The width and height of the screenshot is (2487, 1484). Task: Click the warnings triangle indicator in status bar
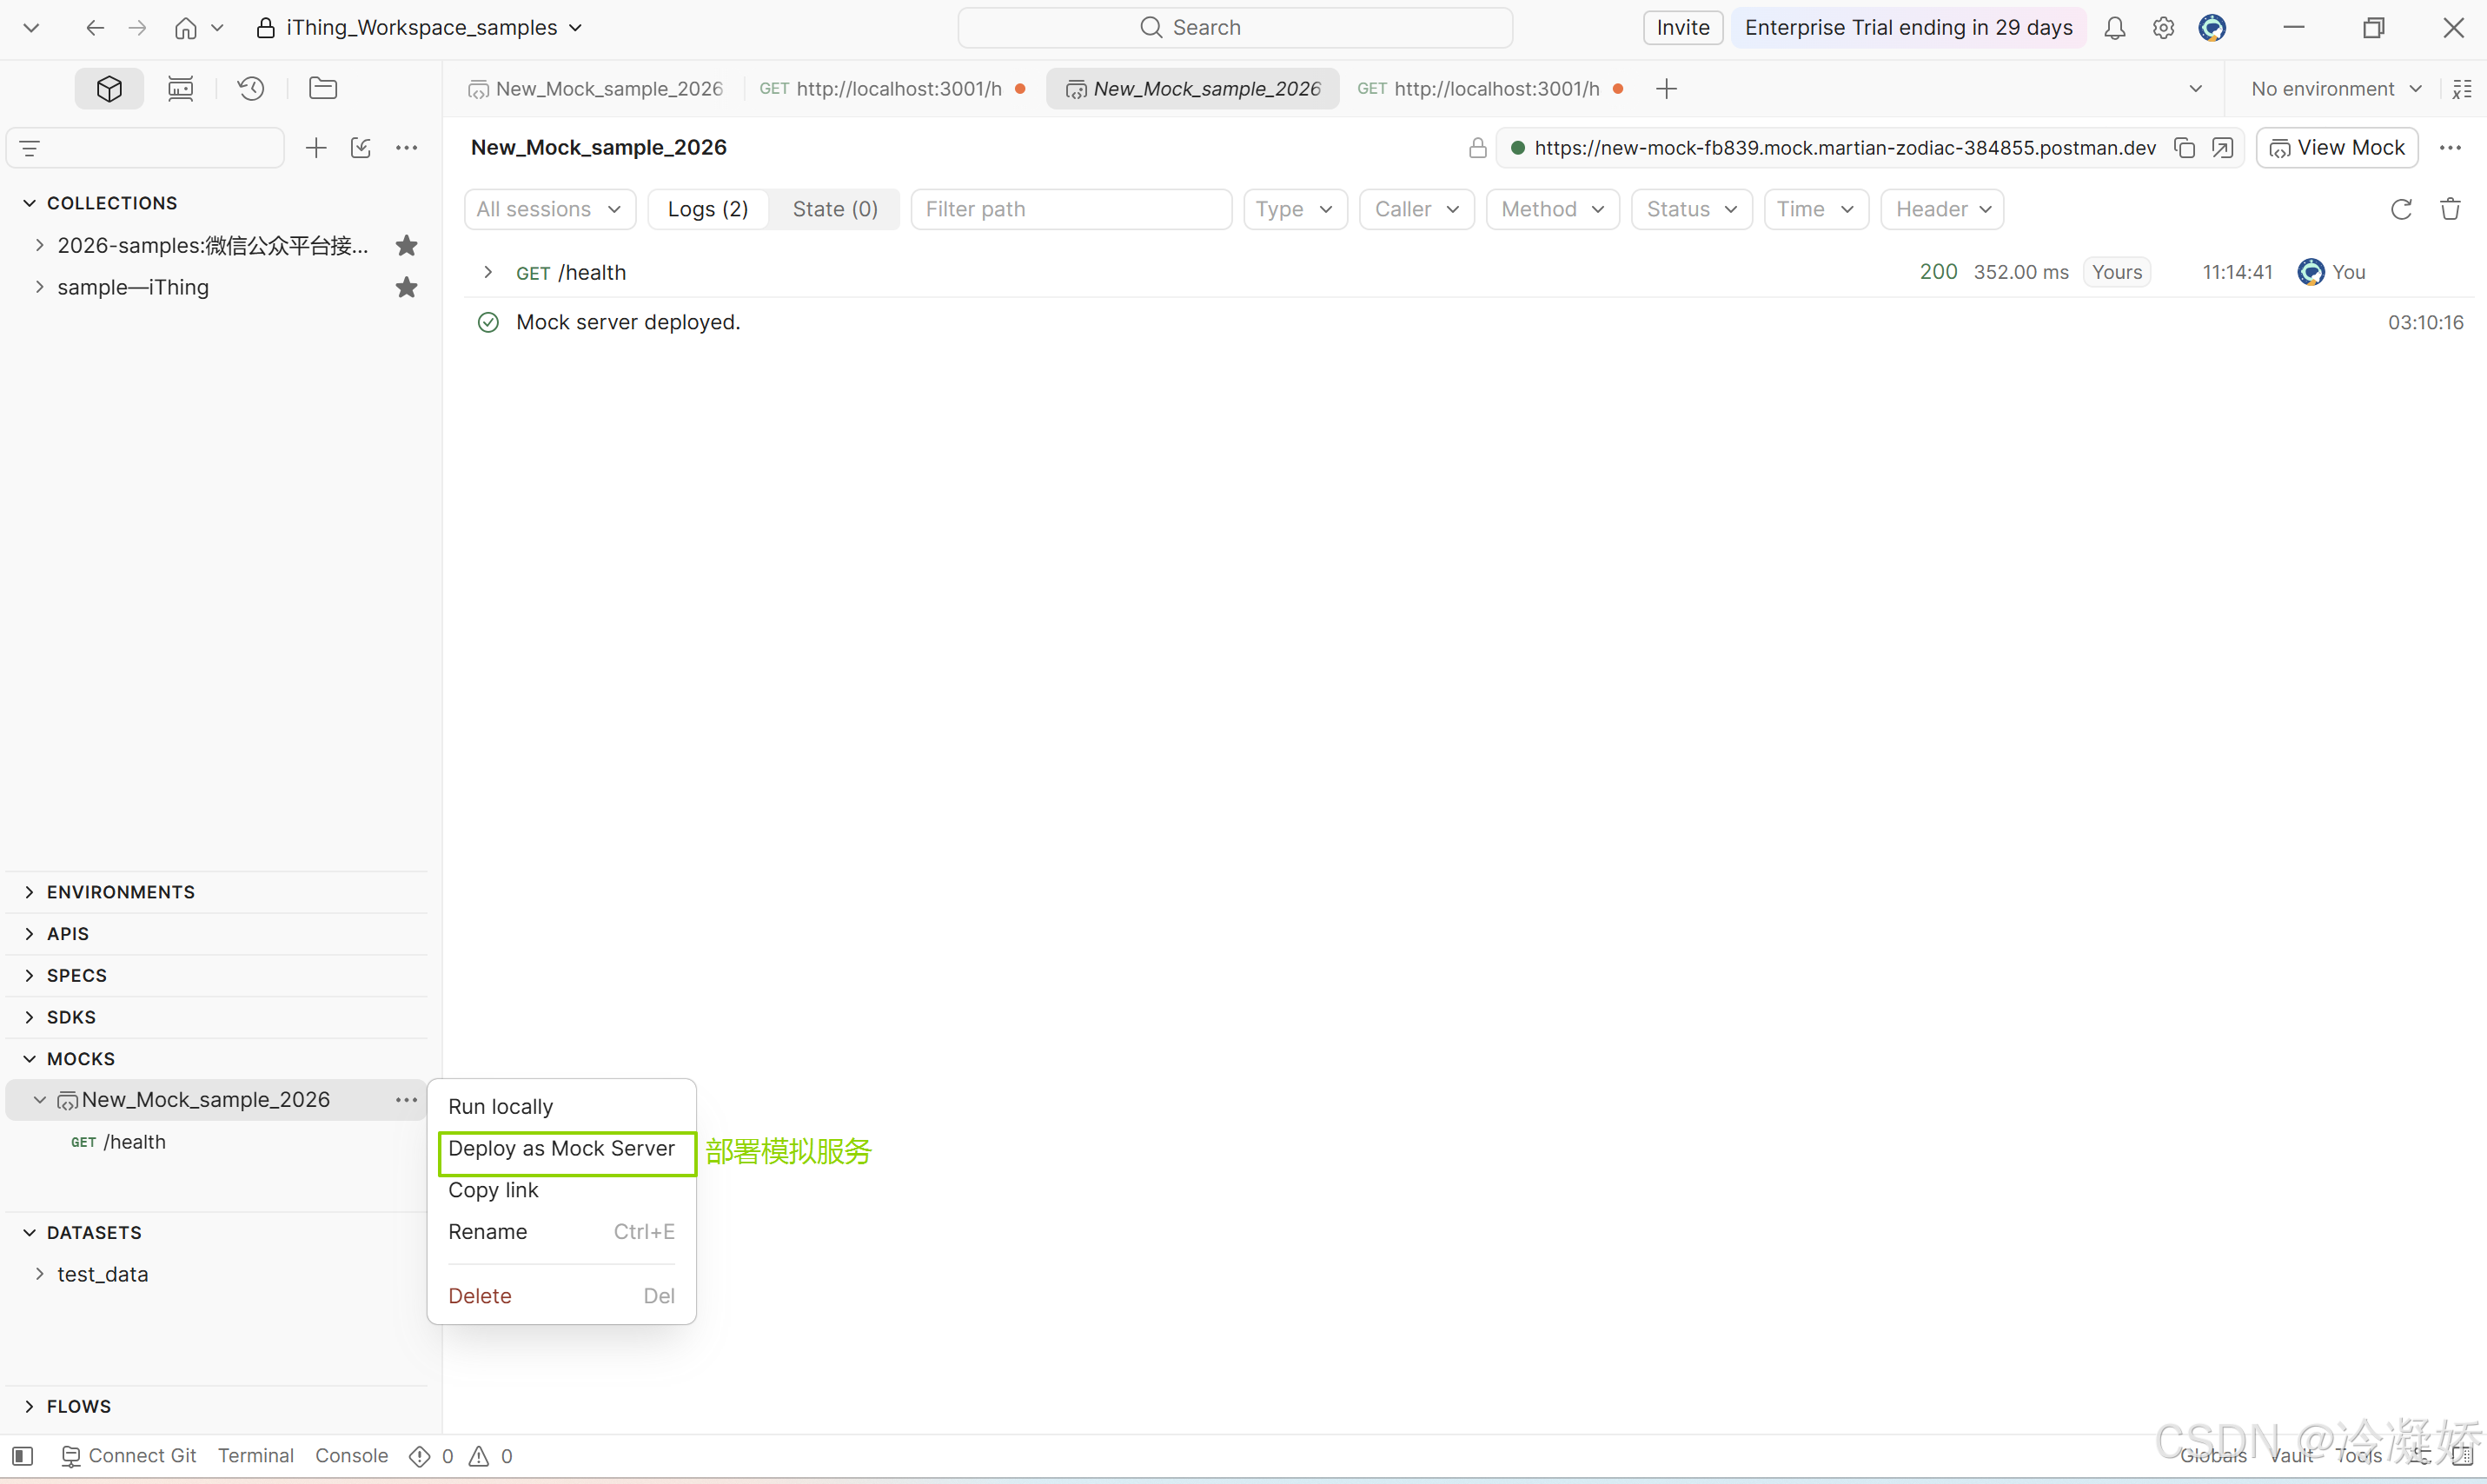[491, 1456]
